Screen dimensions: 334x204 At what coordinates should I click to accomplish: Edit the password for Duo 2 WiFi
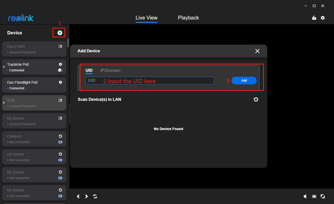(60, 46)
